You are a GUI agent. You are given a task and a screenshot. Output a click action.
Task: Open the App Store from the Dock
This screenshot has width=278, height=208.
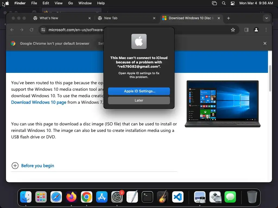[102, 197]
